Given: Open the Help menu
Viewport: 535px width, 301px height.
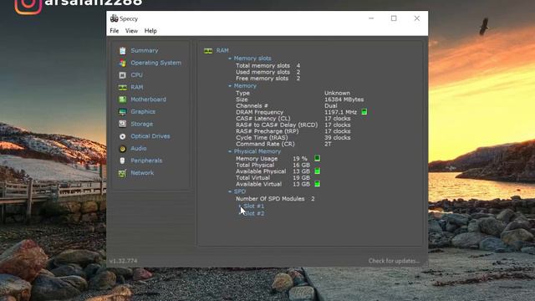Looking at the screenshot, I should tap(150, 31).
